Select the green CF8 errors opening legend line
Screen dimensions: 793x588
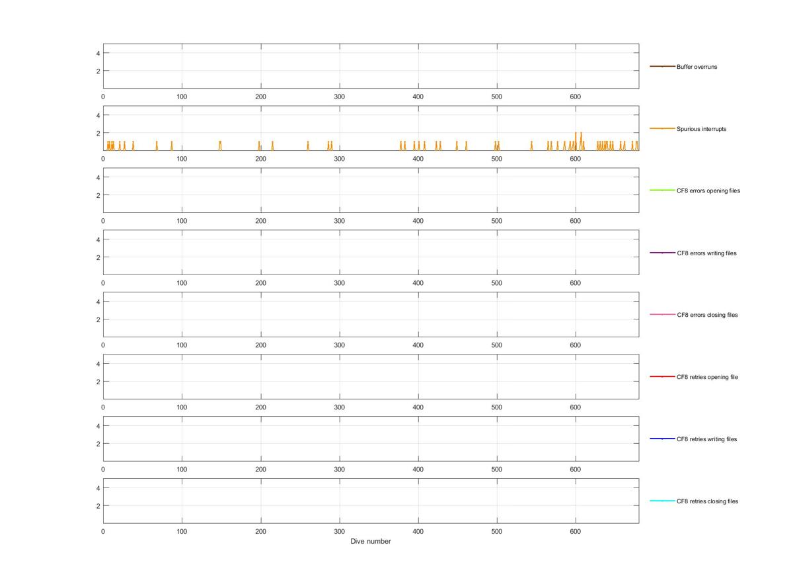pos(662,190)
